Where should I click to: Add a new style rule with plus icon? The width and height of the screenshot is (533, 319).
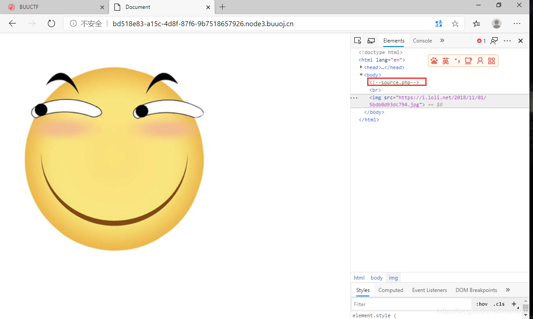pyautogui.click(x=514, y=304)
